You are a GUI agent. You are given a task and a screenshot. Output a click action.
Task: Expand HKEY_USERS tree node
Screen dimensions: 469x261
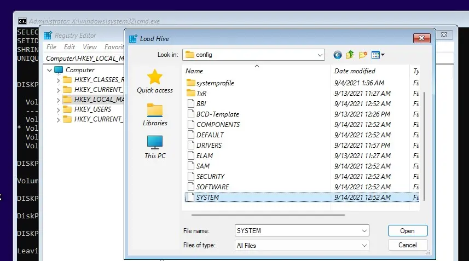tap(58, 110)
